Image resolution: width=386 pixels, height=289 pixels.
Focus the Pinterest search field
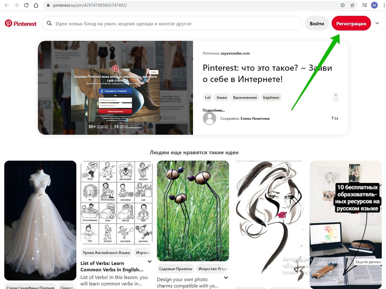pos(172,23)
